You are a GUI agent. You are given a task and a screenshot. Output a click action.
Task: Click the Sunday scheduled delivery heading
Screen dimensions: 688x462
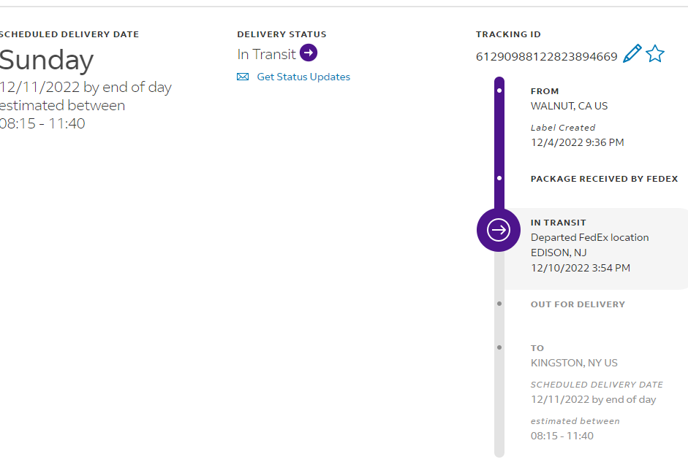[x=47, y=60]
